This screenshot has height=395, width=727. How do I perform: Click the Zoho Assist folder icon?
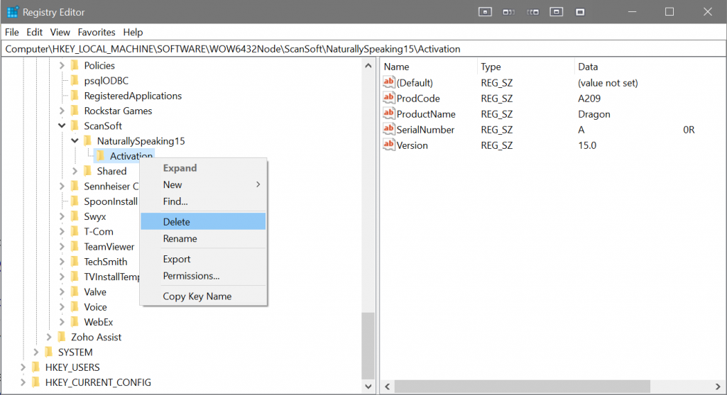[62, 337]
